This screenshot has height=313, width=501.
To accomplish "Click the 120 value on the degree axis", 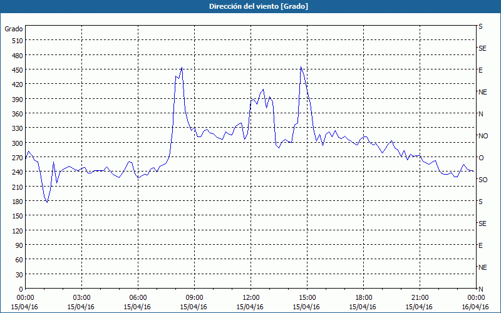I will 18,230.
